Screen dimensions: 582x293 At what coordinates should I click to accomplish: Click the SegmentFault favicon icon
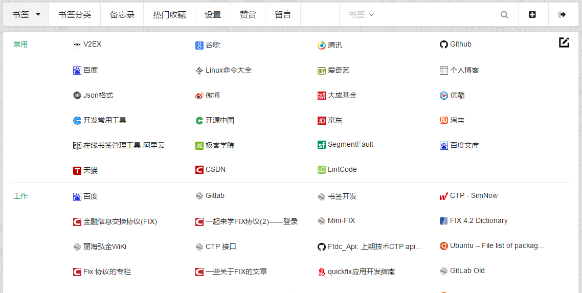coord(321,145)
